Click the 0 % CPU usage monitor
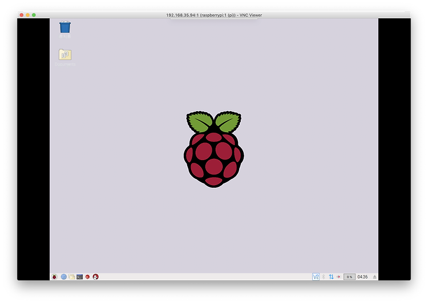The width and height of the screenshot is (428, 303). click(349, 277)
